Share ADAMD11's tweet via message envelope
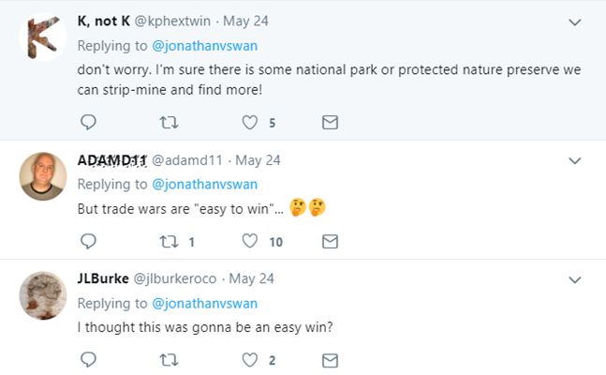Image resolution: width=606 pixels, height=375 pixels. pos(330,241)
